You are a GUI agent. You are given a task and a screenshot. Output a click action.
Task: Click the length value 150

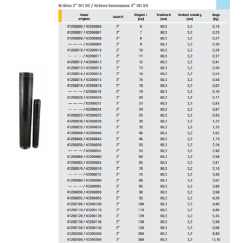pyautogui.click(x=141, y=227)
